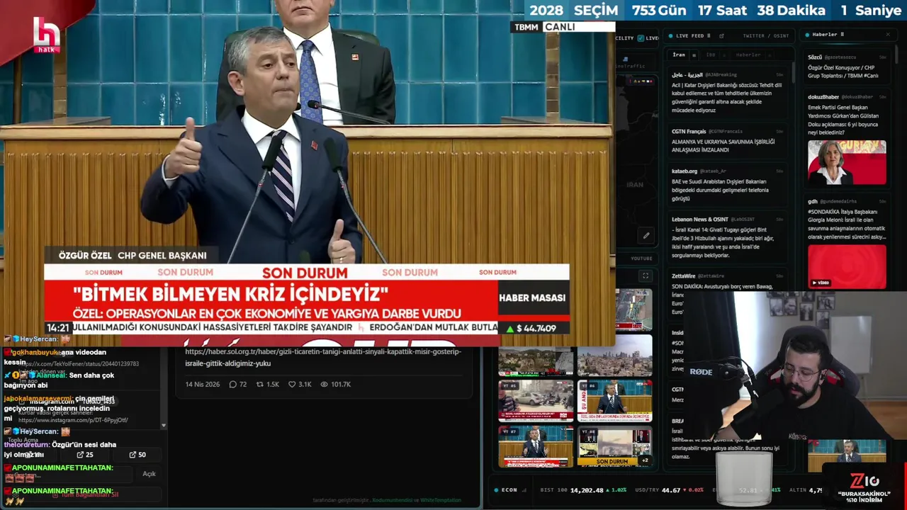Open the haber.sol.org.tr article link
907x510 pixels.
click(323, 358)
